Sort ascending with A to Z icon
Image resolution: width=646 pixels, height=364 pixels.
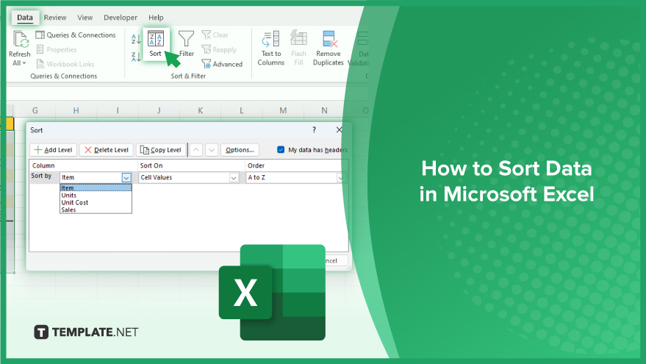[136, 39]
